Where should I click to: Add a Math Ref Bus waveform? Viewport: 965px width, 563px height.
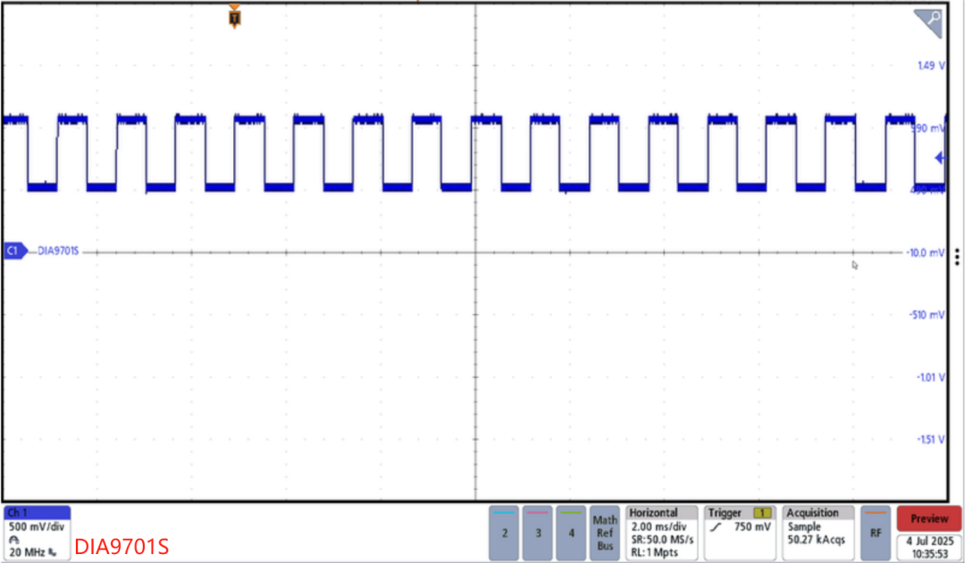605,533
